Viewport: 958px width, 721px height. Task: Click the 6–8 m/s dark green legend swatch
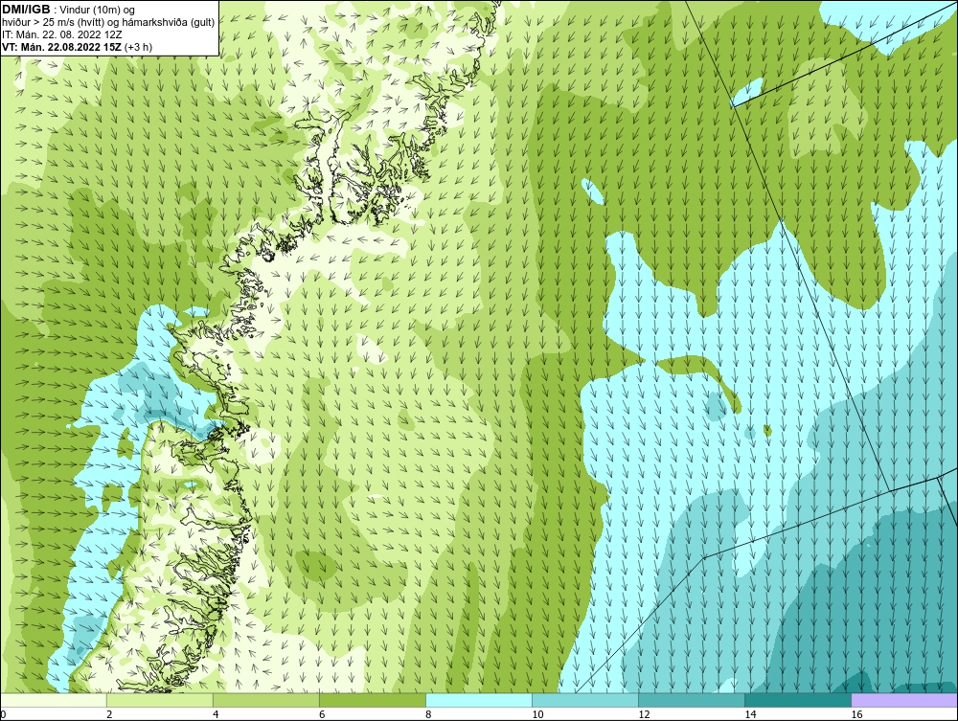coord(373,700)
